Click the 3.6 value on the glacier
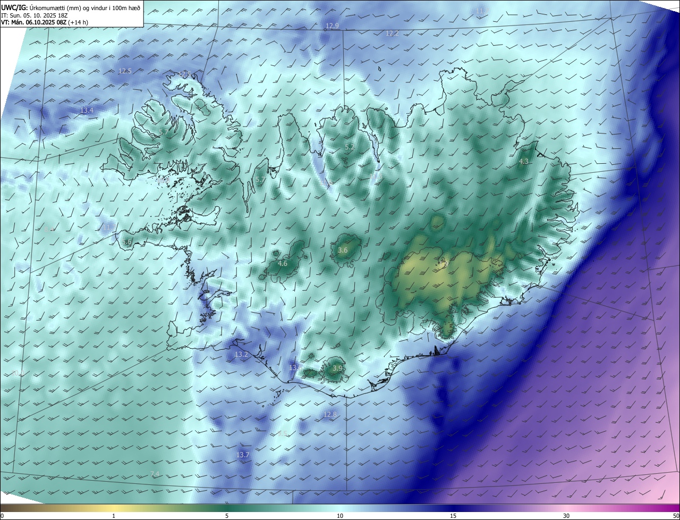680x520 pixels. click(x=343, y=250)
